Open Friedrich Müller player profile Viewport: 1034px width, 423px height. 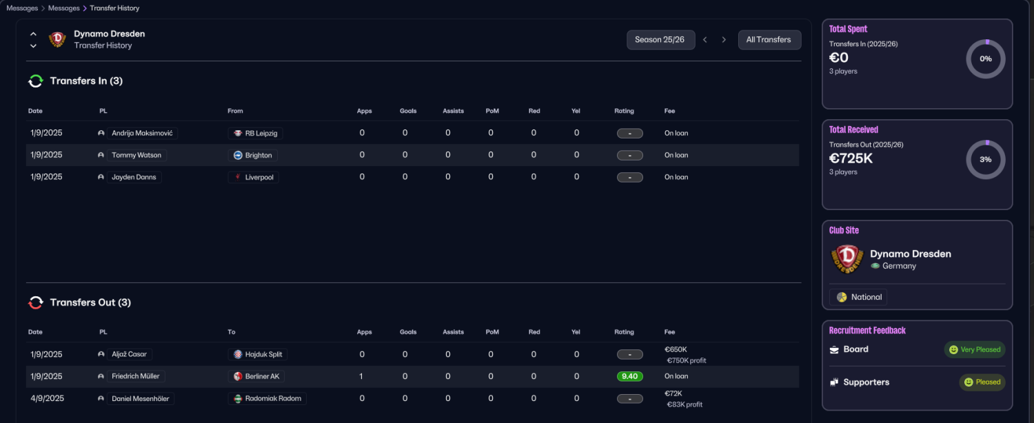click(x=136, y=376)
